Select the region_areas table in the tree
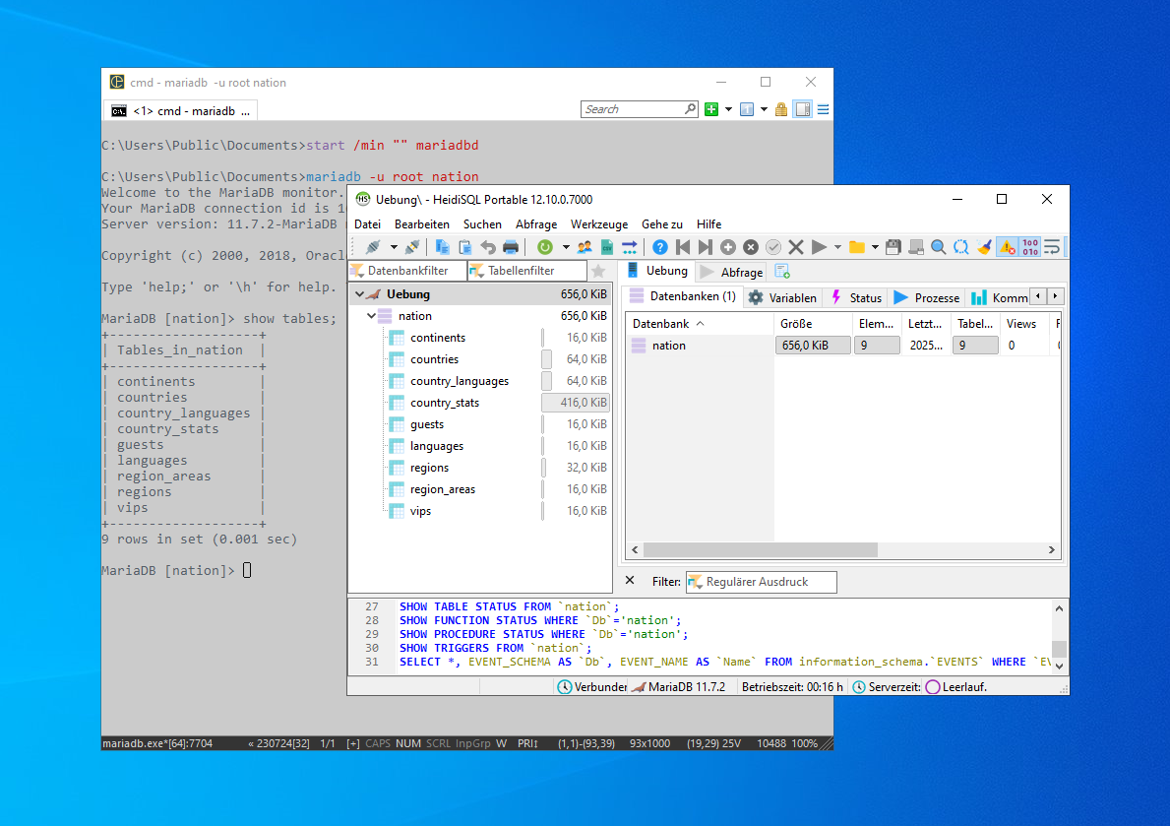This screenshot has width=1170, height=826. click(443, 489)
